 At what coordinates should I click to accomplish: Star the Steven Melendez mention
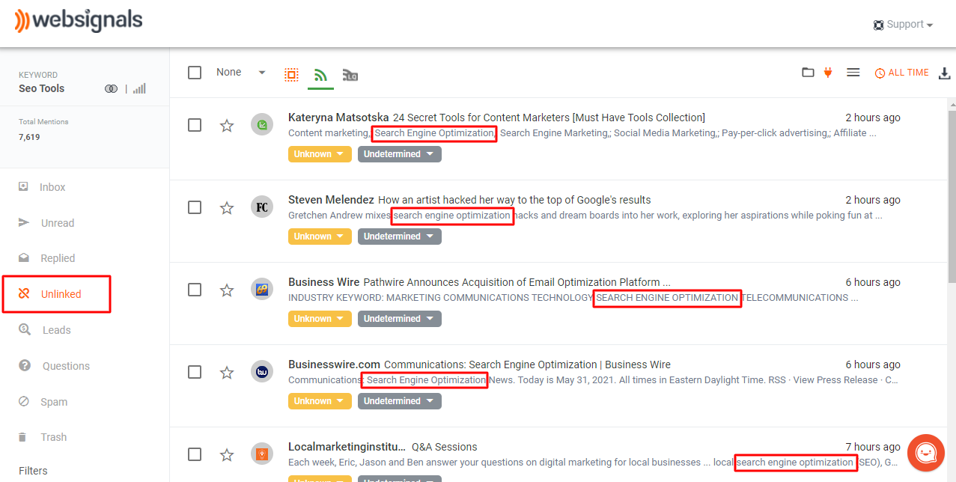coord(227,207)
